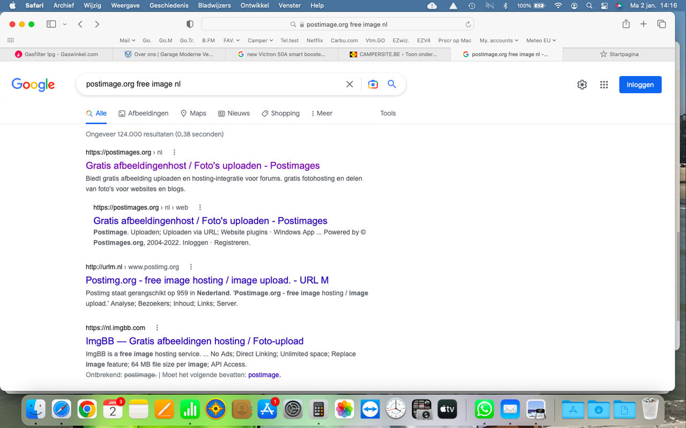Image resolution: width=686 pixels, height=428 pixels.
Task: Search by image with camera icon
Action: [373, 84]
